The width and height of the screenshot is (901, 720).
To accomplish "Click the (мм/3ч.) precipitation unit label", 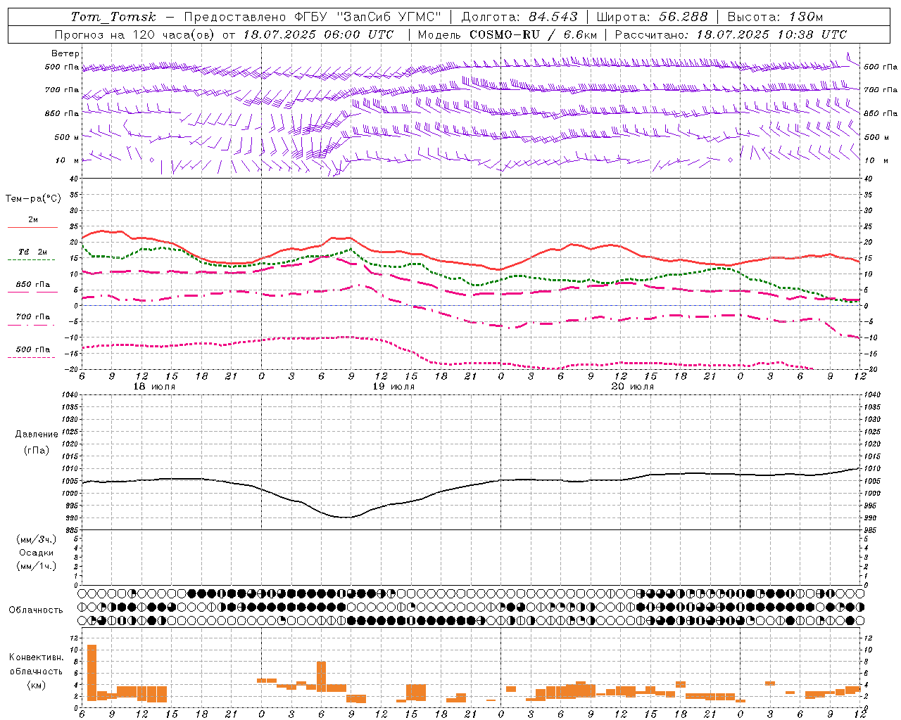I will (x=37, y=539).
